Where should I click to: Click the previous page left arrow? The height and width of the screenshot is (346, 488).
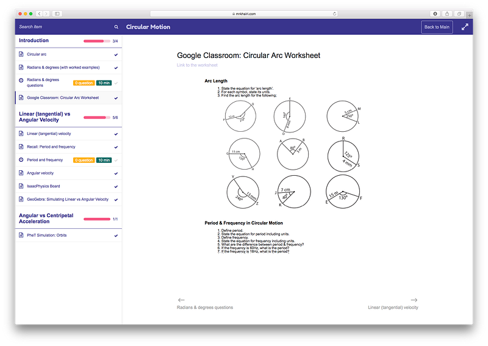coord(181,300)
